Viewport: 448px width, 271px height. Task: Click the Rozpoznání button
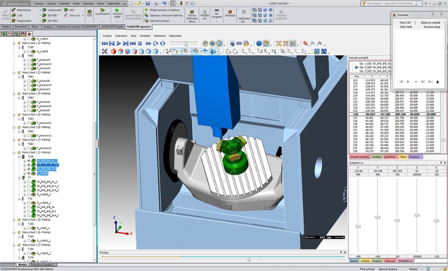point(22,21)
